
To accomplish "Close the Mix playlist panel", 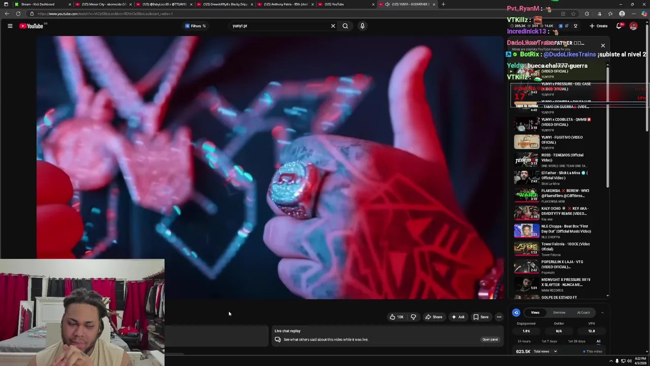I will coord(603,45).
